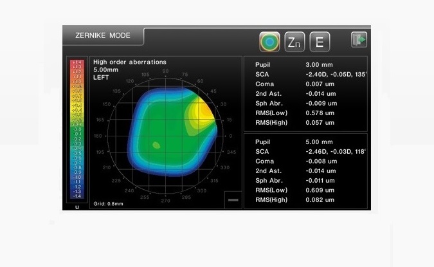Click the RMS(Low) 0.609 um value
The width and height of the screenshot is (434, 267).
pyautogui.click(x=320, y=190)
